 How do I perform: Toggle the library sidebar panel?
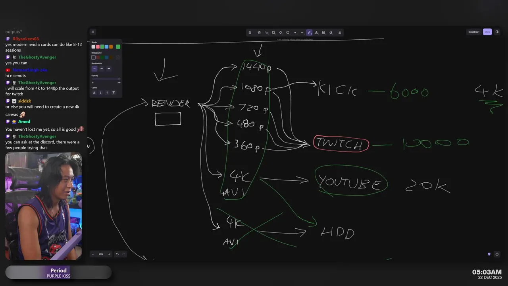[497, 32]
